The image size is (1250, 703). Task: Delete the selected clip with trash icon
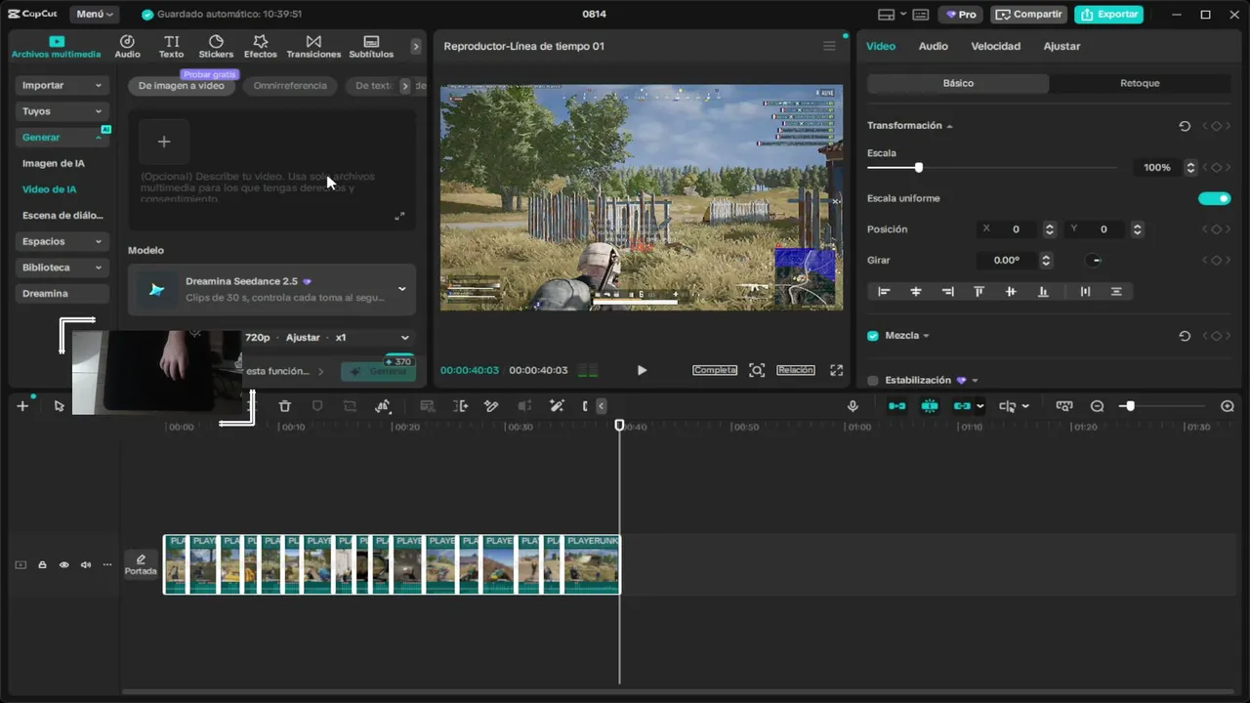click(284, 406)
